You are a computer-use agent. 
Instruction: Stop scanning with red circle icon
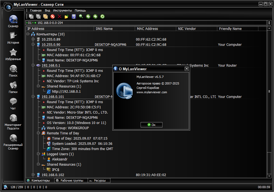tap(53, 16)
